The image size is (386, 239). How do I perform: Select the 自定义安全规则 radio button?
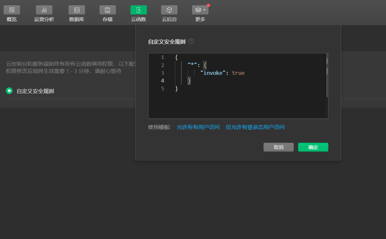[9, 91]
